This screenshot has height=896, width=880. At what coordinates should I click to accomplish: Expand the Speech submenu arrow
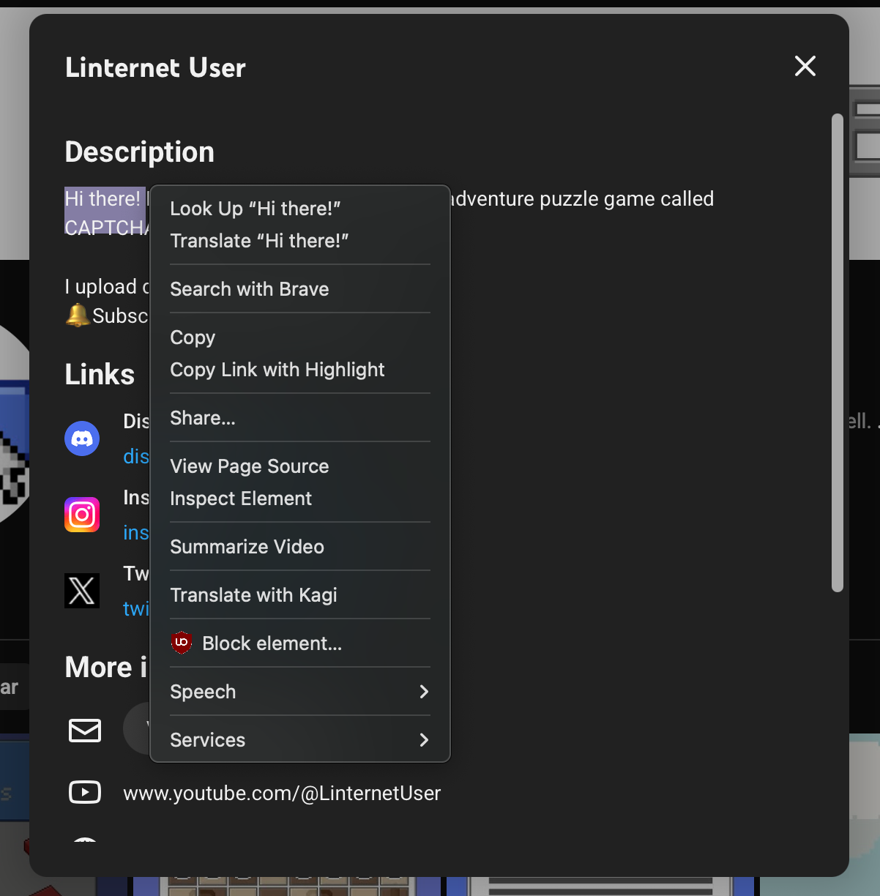click(x=424, y=692)
